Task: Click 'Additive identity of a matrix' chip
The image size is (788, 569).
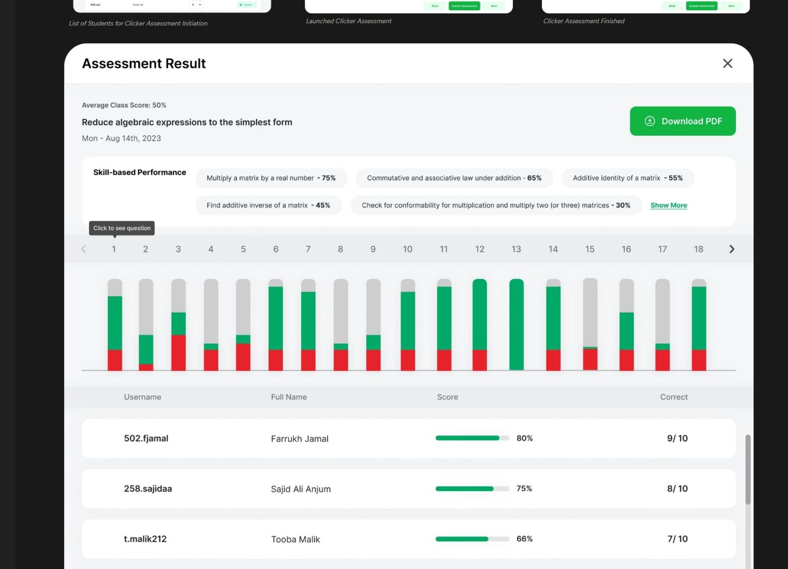Action: click(x=628, y=178)
